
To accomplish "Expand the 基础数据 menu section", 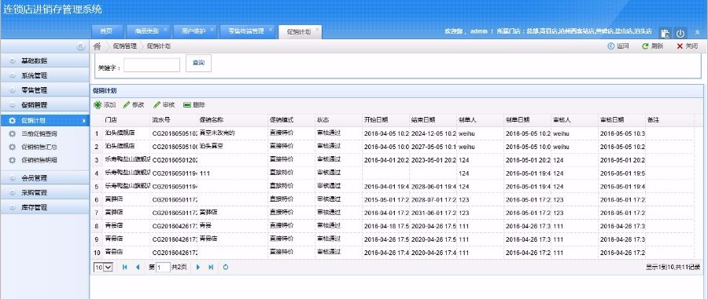I will coord(45,60).
